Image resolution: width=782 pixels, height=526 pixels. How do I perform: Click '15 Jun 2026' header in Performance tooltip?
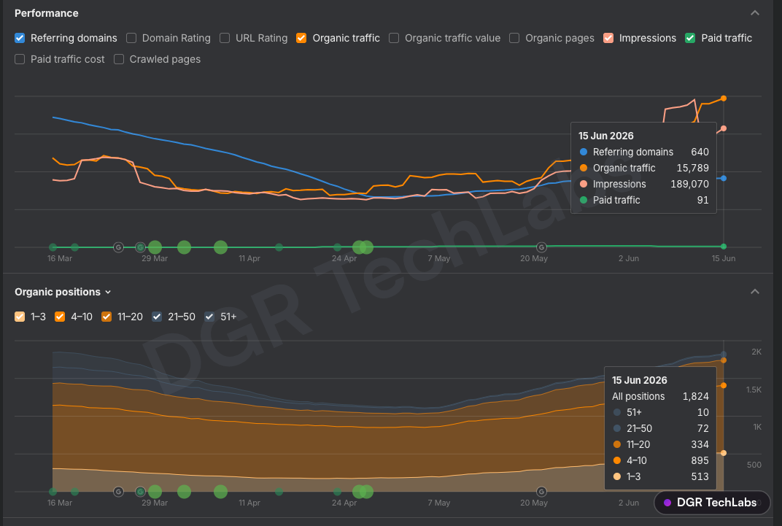coord(606,136)
